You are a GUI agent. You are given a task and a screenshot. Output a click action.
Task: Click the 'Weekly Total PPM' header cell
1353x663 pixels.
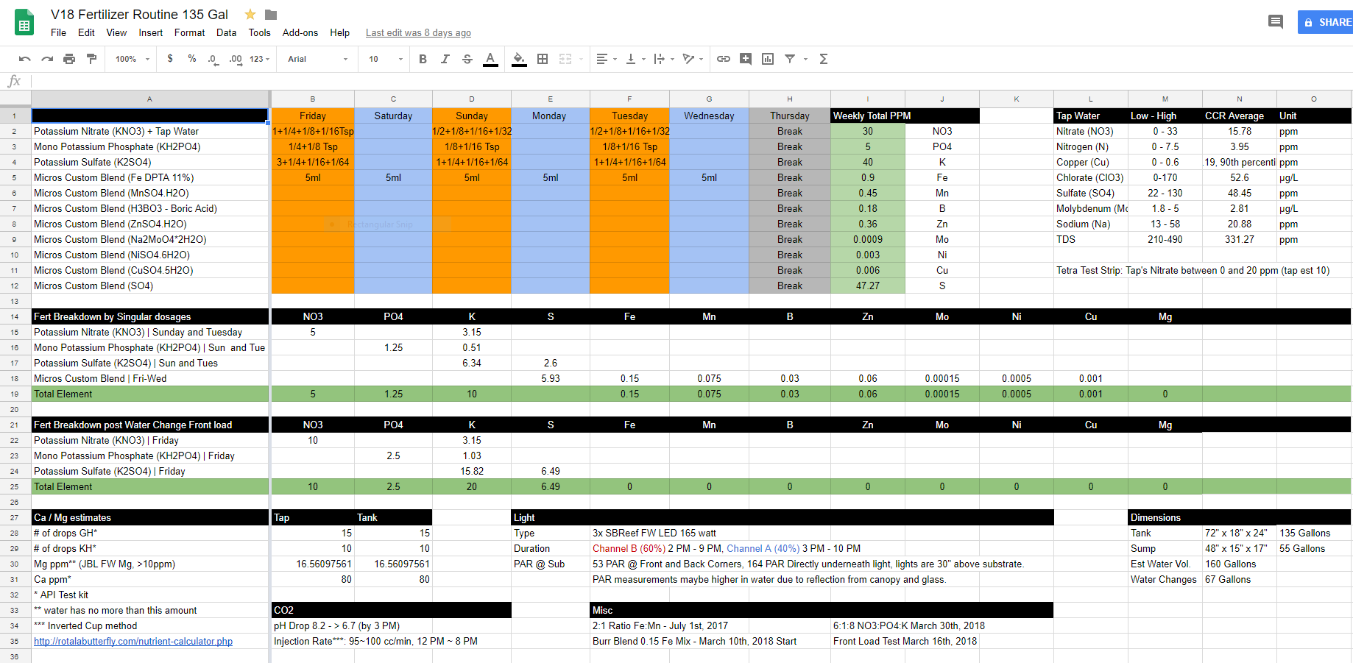tap(868, 116)
